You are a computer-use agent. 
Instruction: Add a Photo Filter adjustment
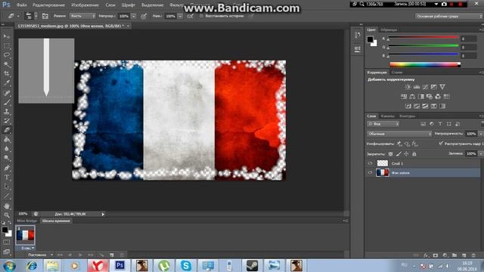430,97
